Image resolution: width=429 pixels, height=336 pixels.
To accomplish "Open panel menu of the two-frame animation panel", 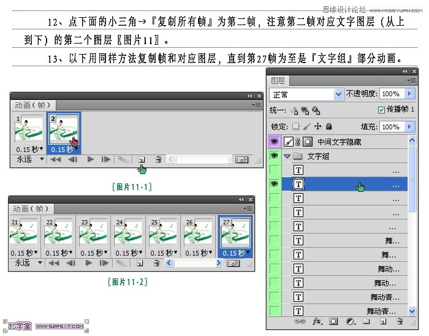I will 256,105.
